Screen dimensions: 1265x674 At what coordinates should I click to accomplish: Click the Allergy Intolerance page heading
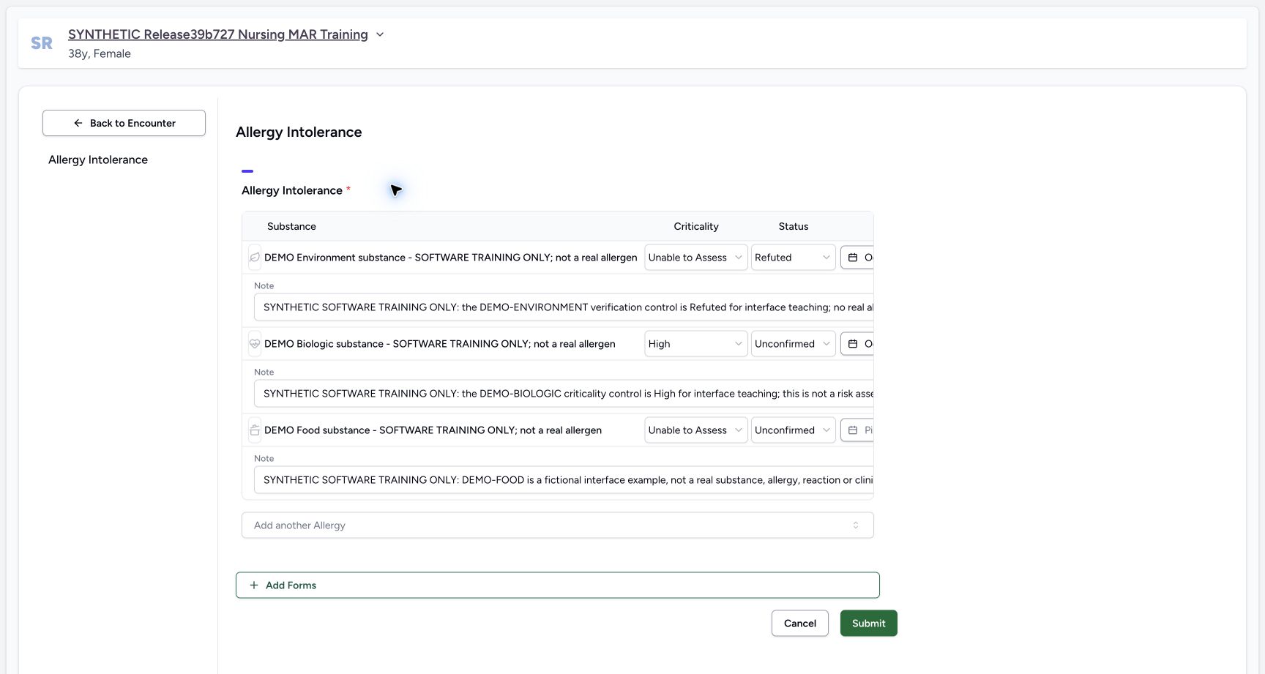click(x=299, y=132)
